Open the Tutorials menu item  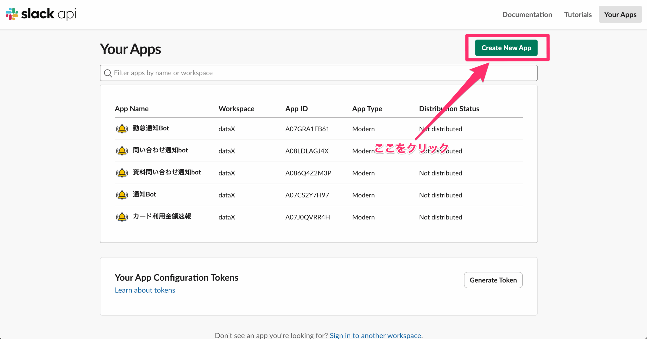(x=578, y=14)
